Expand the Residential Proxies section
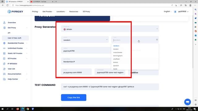198x111 pixels. 27,43
